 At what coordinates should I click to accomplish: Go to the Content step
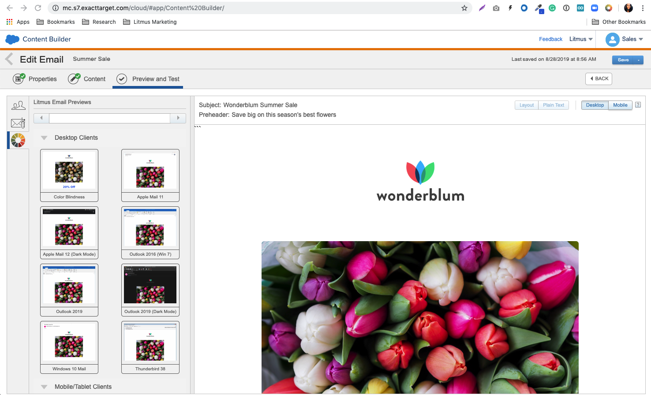[x=87, y=79]
